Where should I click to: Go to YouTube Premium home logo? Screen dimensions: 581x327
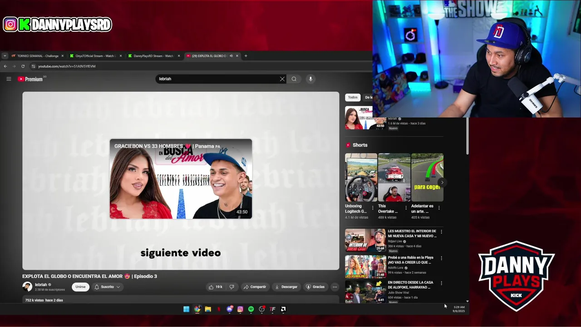[x=30, y=79]
